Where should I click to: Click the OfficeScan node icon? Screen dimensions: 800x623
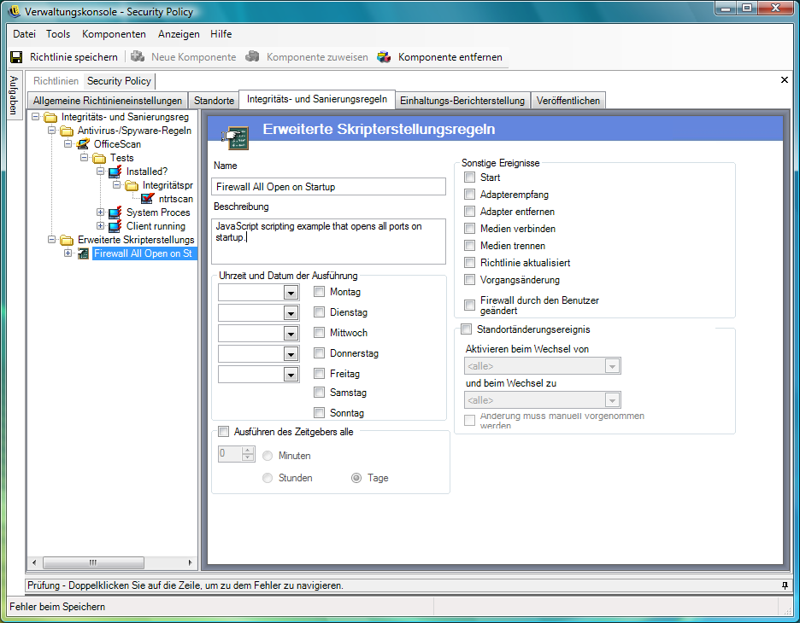tap(83, 144)
